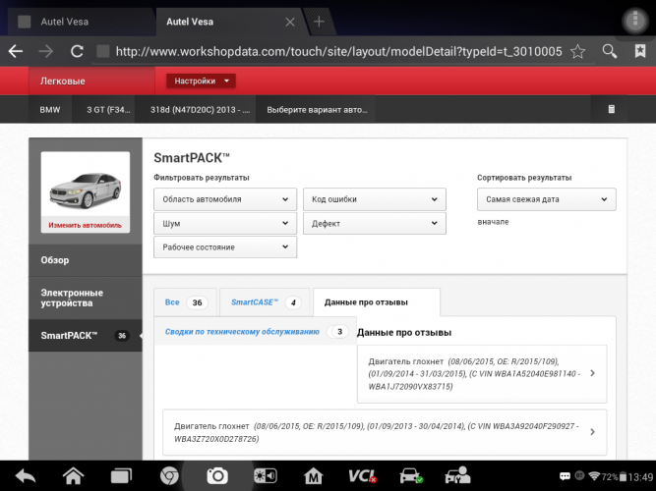Tap Android home button
The width and height of the screenshot is (656, 491).
click(x=73, y=475)
